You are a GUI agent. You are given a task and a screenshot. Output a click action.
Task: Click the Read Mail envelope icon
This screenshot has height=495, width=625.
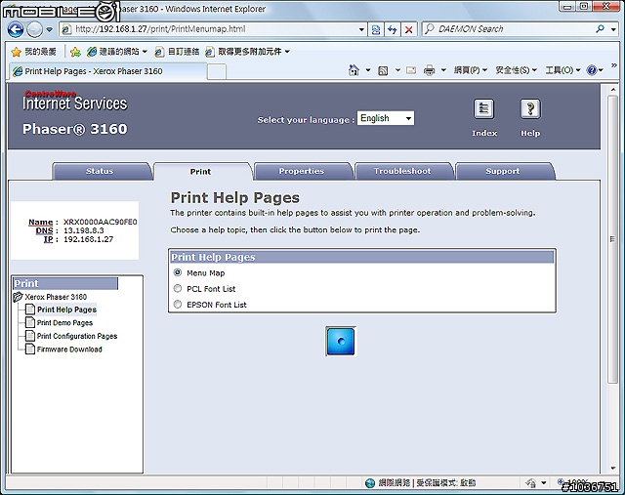411,70
